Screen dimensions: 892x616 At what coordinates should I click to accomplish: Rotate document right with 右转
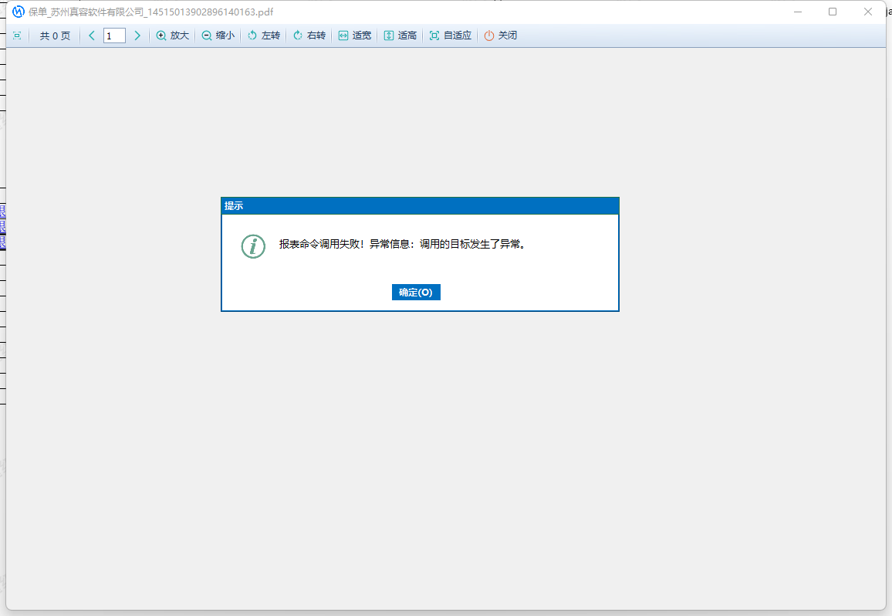pyautogui.click(x=309, y=36)
